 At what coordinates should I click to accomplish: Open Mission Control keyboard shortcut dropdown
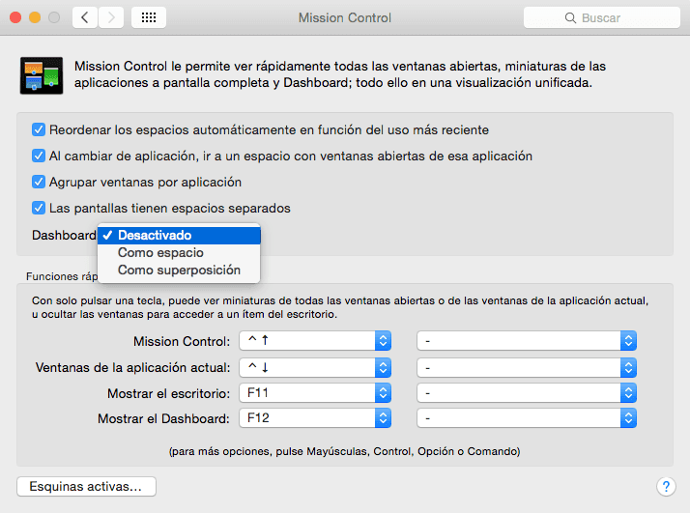pyautogui.click(x=315, y=341)
